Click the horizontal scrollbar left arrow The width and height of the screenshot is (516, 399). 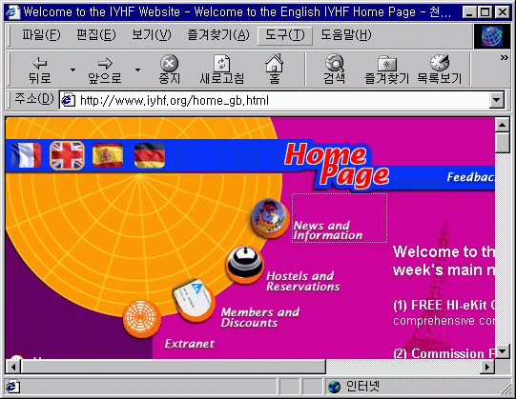click(x=12, y=367)
